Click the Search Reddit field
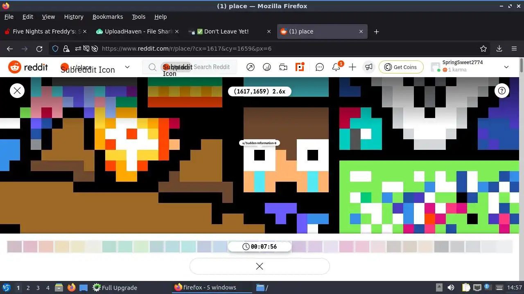Viewport: 524px width, 294px height. pos(190,67)
